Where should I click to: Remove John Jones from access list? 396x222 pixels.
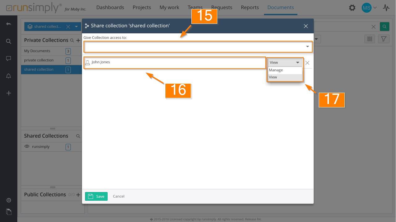(307, 63)
